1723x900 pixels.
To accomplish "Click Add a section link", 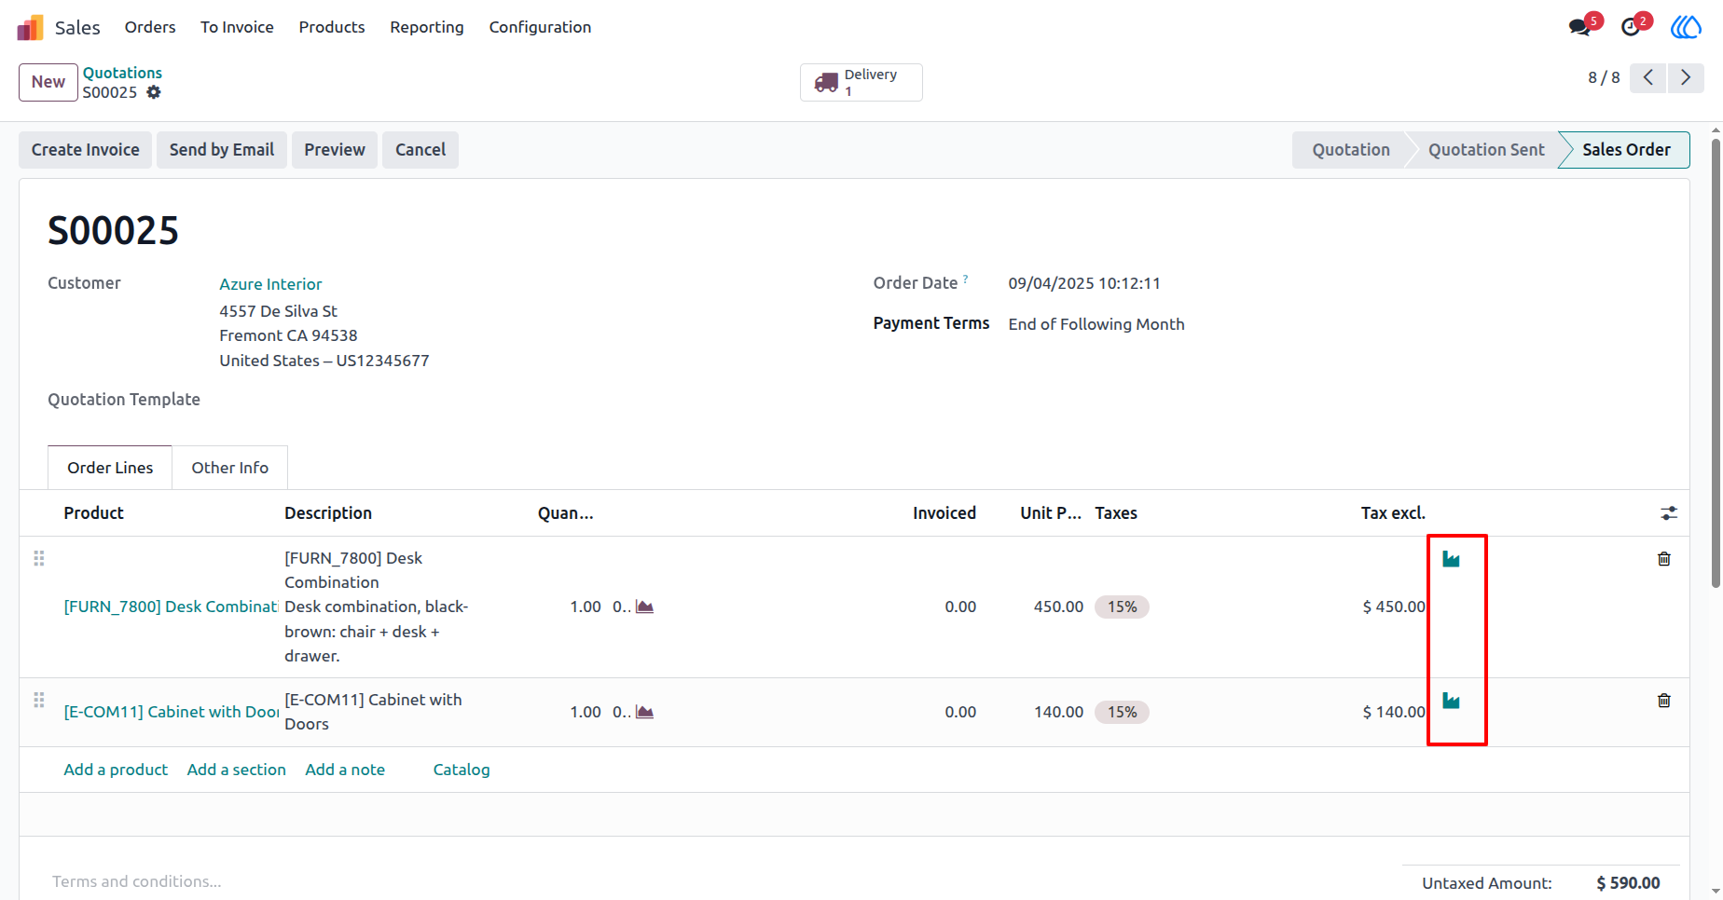I will click(237, 770).
